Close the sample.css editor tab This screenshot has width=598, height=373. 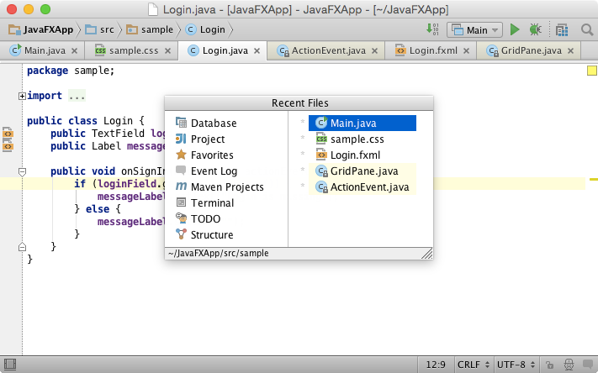coord(167,50)
